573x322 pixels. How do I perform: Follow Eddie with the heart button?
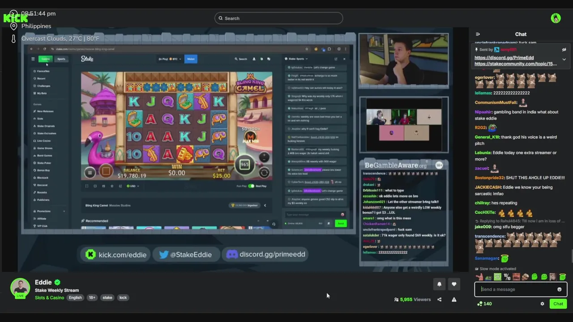tap(454, 284)
